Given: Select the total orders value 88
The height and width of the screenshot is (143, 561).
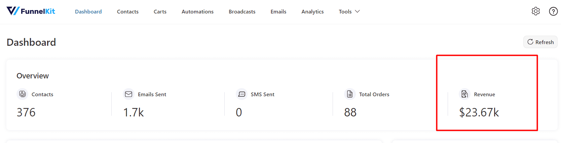Looking at the screenshot, I should pos(350,112).
